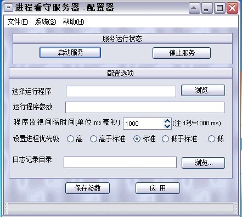Open the 帮助(H) menu

click(x=74, y=21)
